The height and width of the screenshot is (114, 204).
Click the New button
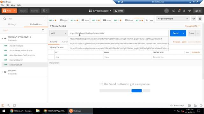point(7,11)
